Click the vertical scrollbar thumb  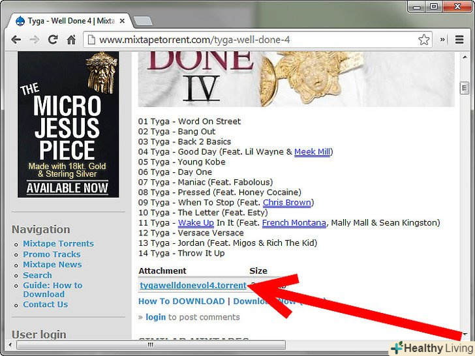point(465,88)
